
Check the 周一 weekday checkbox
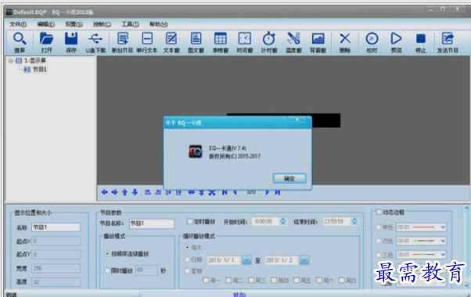click(x=206, y=281)
